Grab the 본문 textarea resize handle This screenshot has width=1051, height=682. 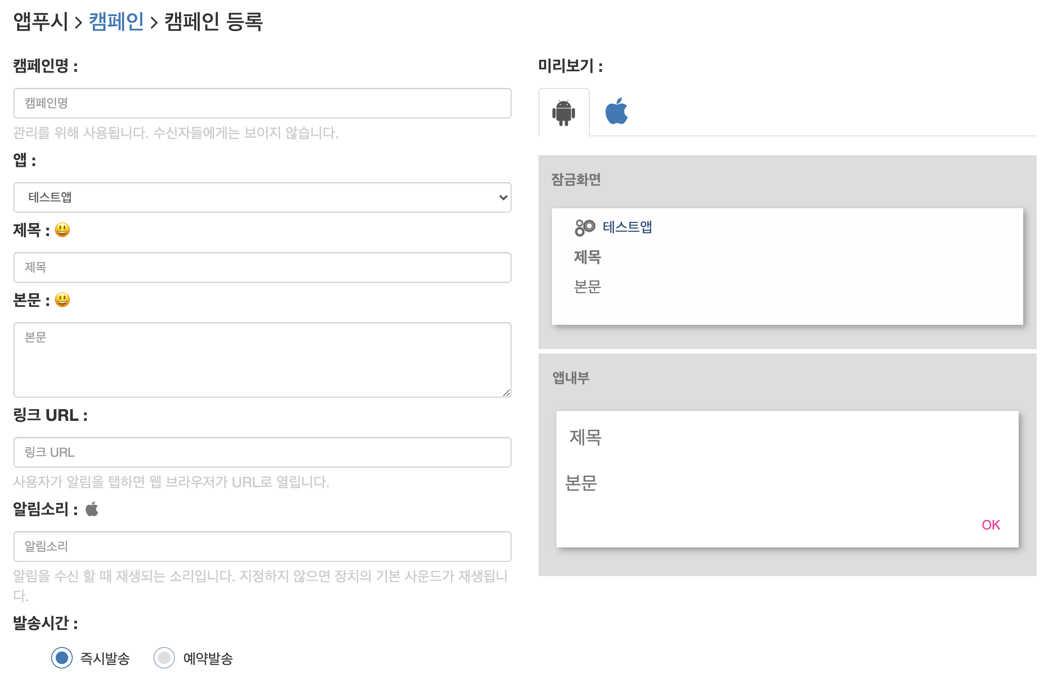click(x=506, y=393)
